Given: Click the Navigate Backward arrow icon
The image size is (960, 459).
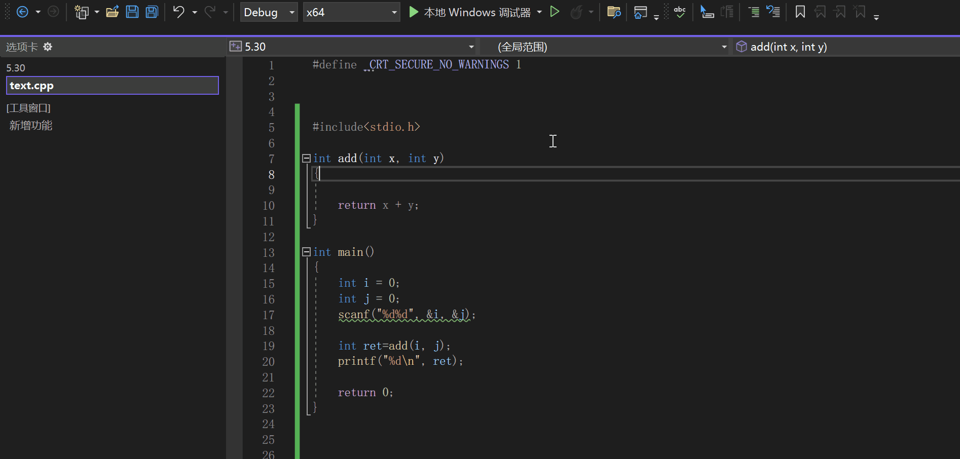Looking at the screenshot, I should point(22,12).
